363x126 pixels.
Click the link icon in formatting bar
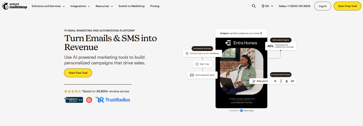click(292, 81)
